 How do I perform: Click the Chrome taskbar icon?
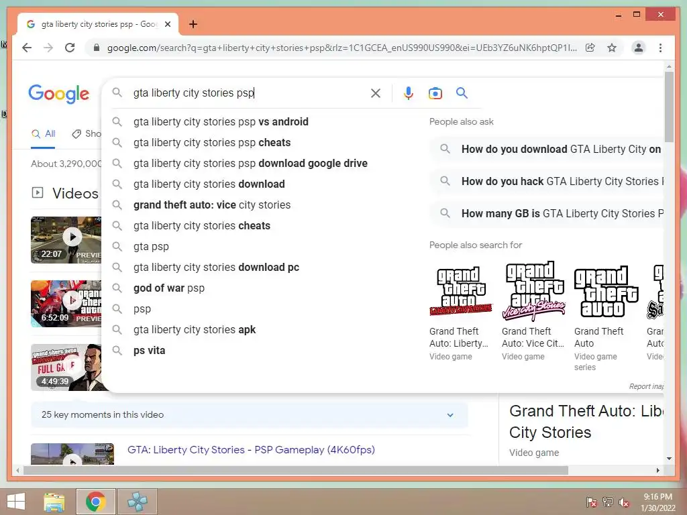[95, 502]
